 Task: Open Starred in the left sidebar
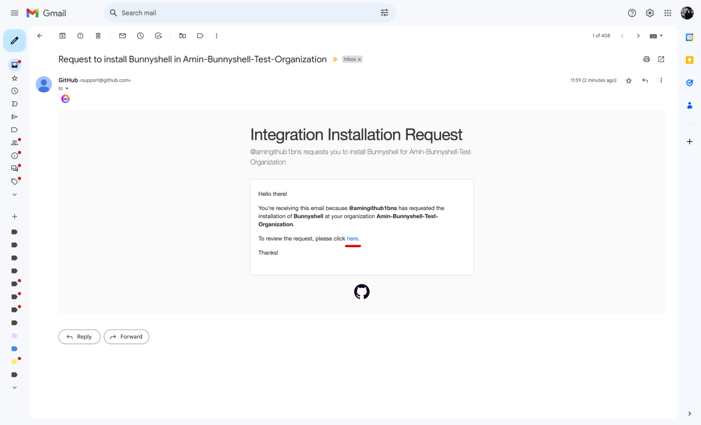click(14, 78)
